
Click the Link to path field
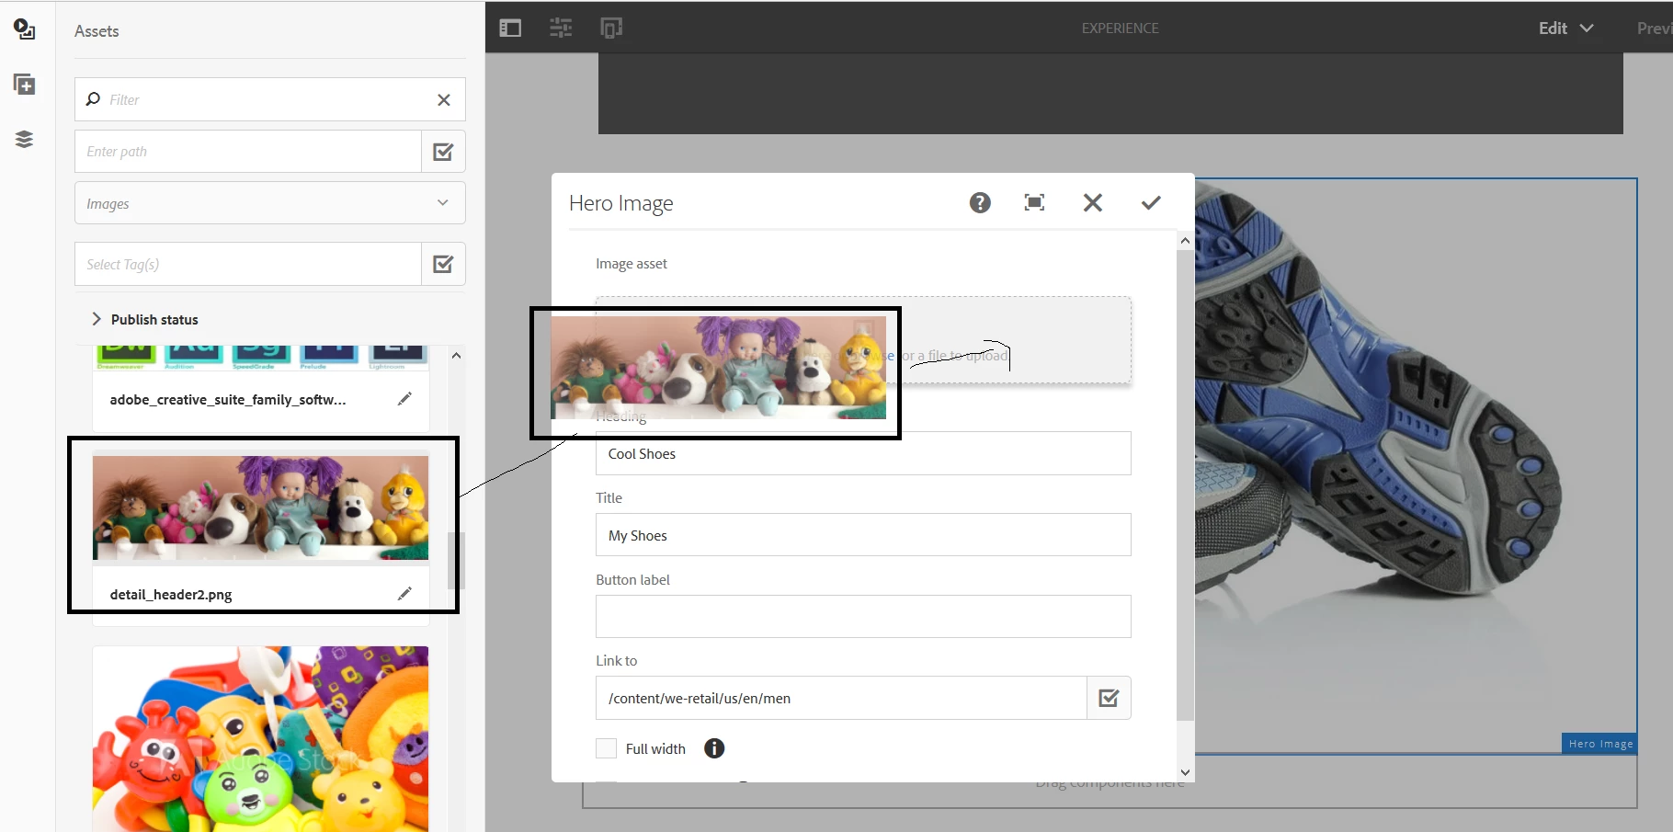[841, 698]
